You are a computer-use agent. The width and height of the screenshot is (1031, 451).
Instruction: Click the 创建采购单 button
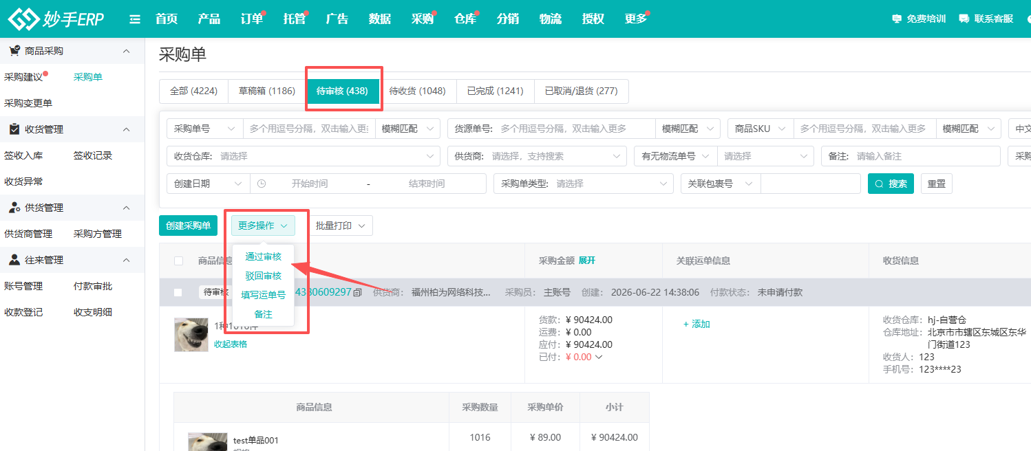[x=188, y=226]
